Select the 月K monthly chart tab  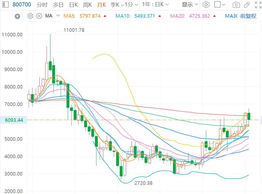tap(101, 5)
